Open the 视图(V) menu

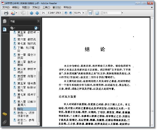26,7
